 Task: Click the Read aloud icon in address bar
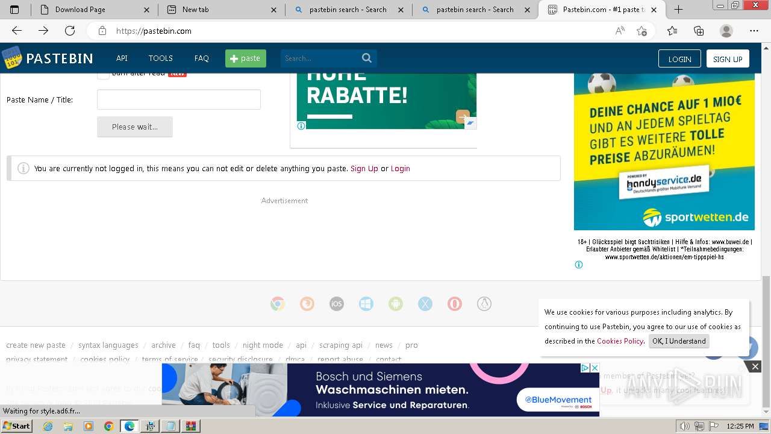[x=620, y=31]
